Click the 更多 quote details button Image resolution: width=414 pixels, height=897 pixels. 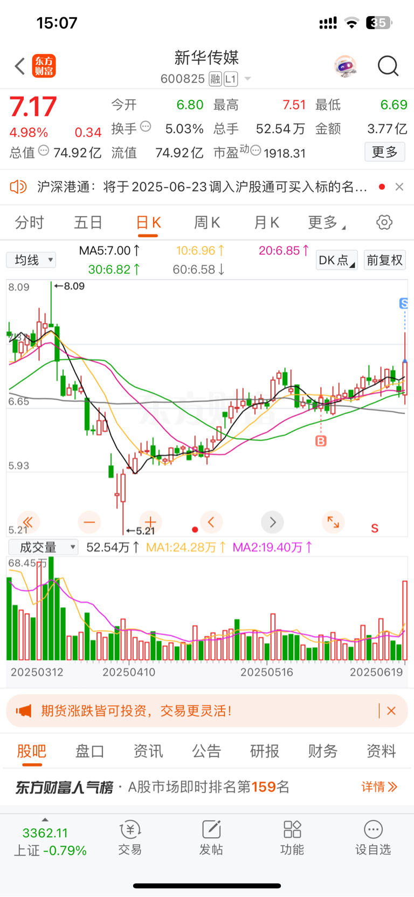pyautogui.click(x=384, y=152)
